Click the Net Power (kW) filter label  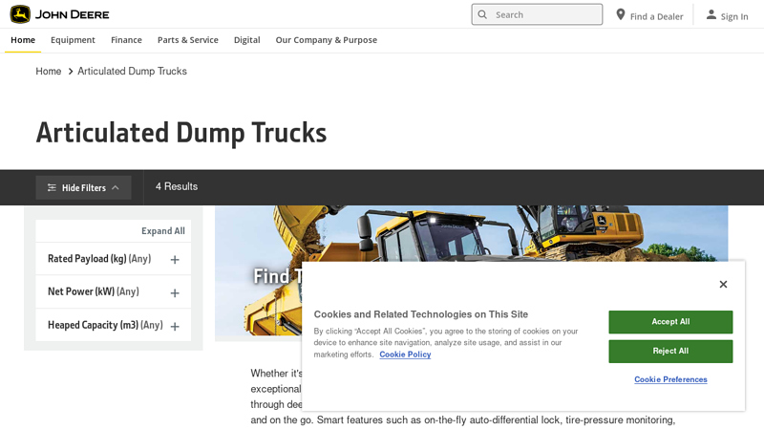pyautogui.click(x=93, y=291)
